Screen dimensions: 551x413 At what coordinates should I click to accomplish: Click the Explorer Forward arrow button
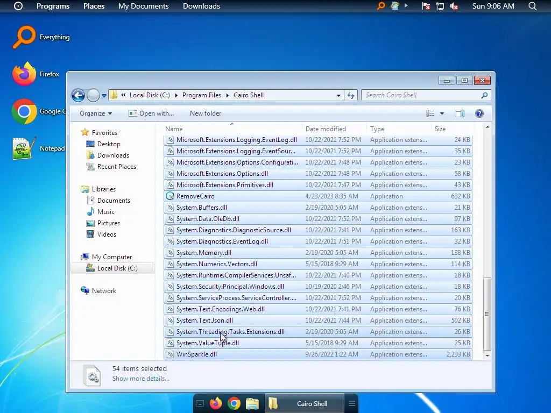[x=93, y=95]
